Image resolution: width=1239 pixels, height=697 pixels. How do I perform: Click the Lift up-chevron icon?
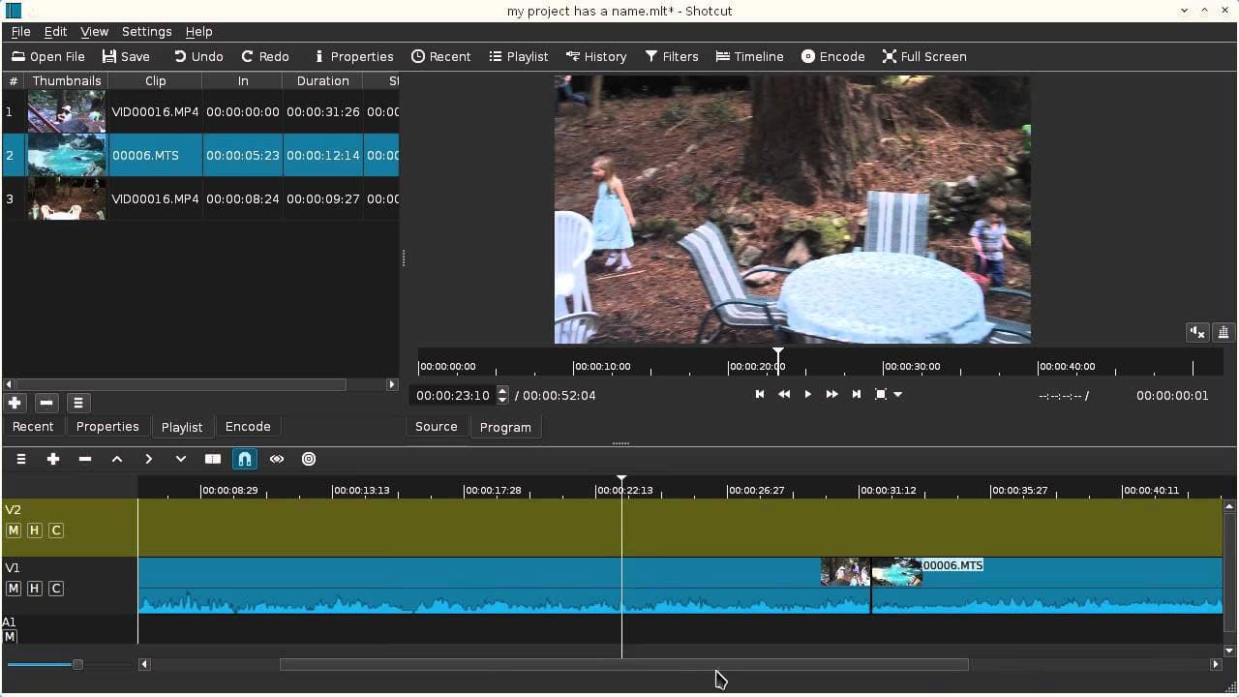[x=117, y=459]
